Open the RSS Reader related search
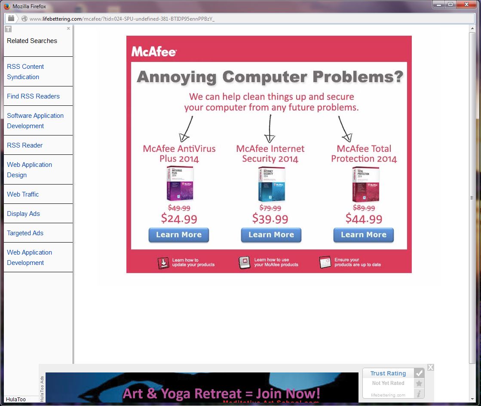This screenshot has height=406, width=481. click(25, 145)
